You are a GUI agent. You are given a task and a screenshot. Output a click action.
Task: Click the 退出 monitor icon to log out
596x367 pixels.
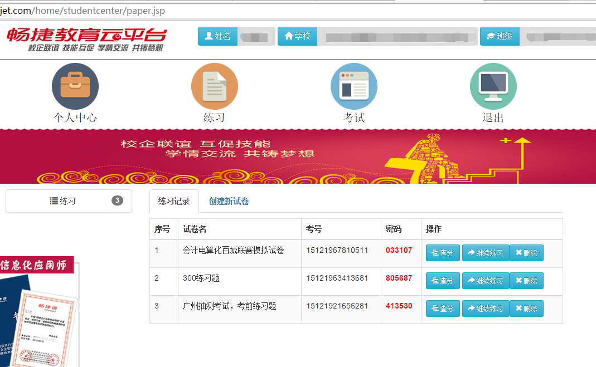(x=493, y=87)
